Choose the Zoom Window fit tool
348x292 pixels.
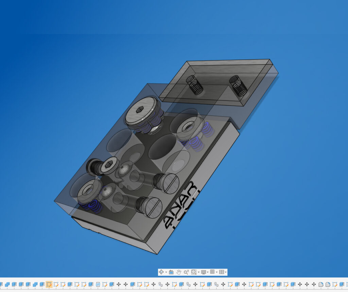click(x=194, y=272)
